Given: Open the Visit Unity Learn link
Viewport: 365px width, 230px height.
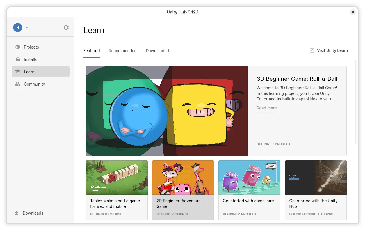Looking at the screenshot, I should [x=332, y=50].
